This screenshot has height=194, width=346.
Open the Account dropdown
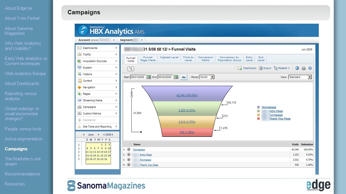coord(114,40)
